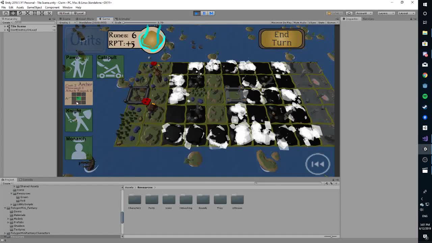This screenshot has height=243, width=432.
Task: Toggle Maximize On Play
Action: 281,23
